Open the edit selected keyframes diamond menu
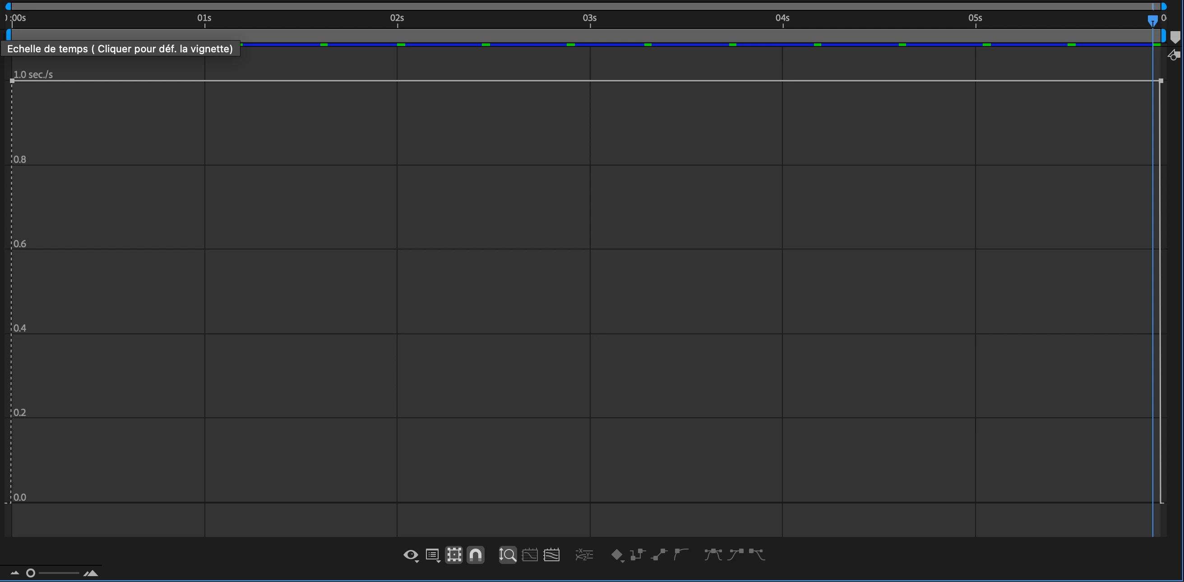This screenshot has width=1184, height=582. 617,555
